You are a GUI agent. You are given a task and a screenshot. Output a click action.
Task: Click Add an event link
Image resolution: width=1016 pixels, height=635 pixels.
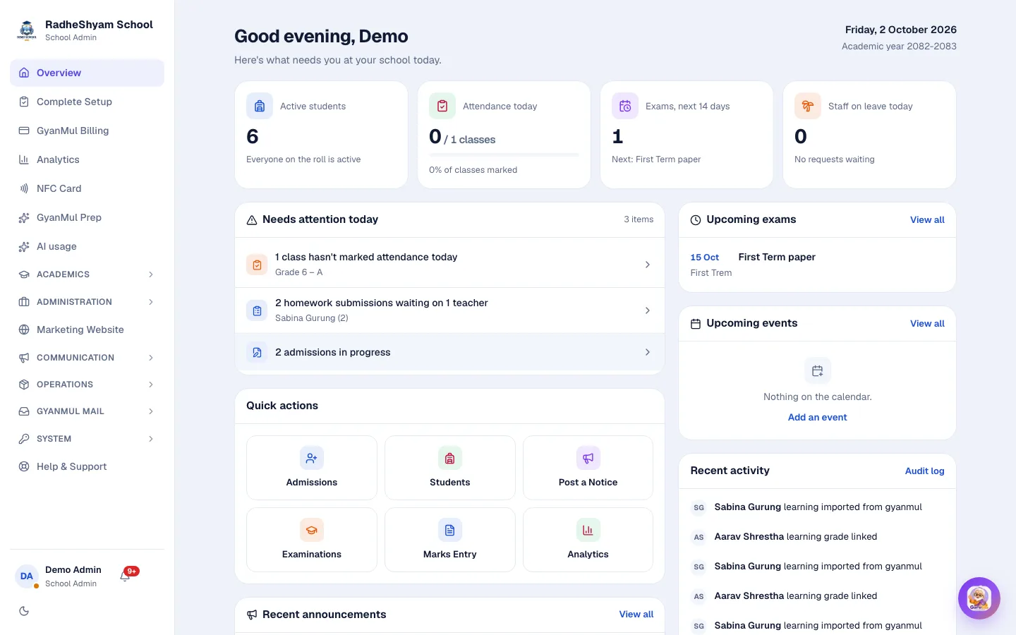point(817,418)
